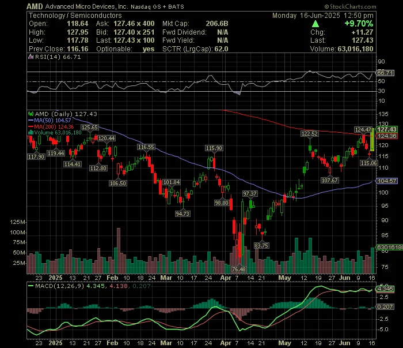
Task: Click the 122.52 May high annotation
Action: tap(310, 134)
